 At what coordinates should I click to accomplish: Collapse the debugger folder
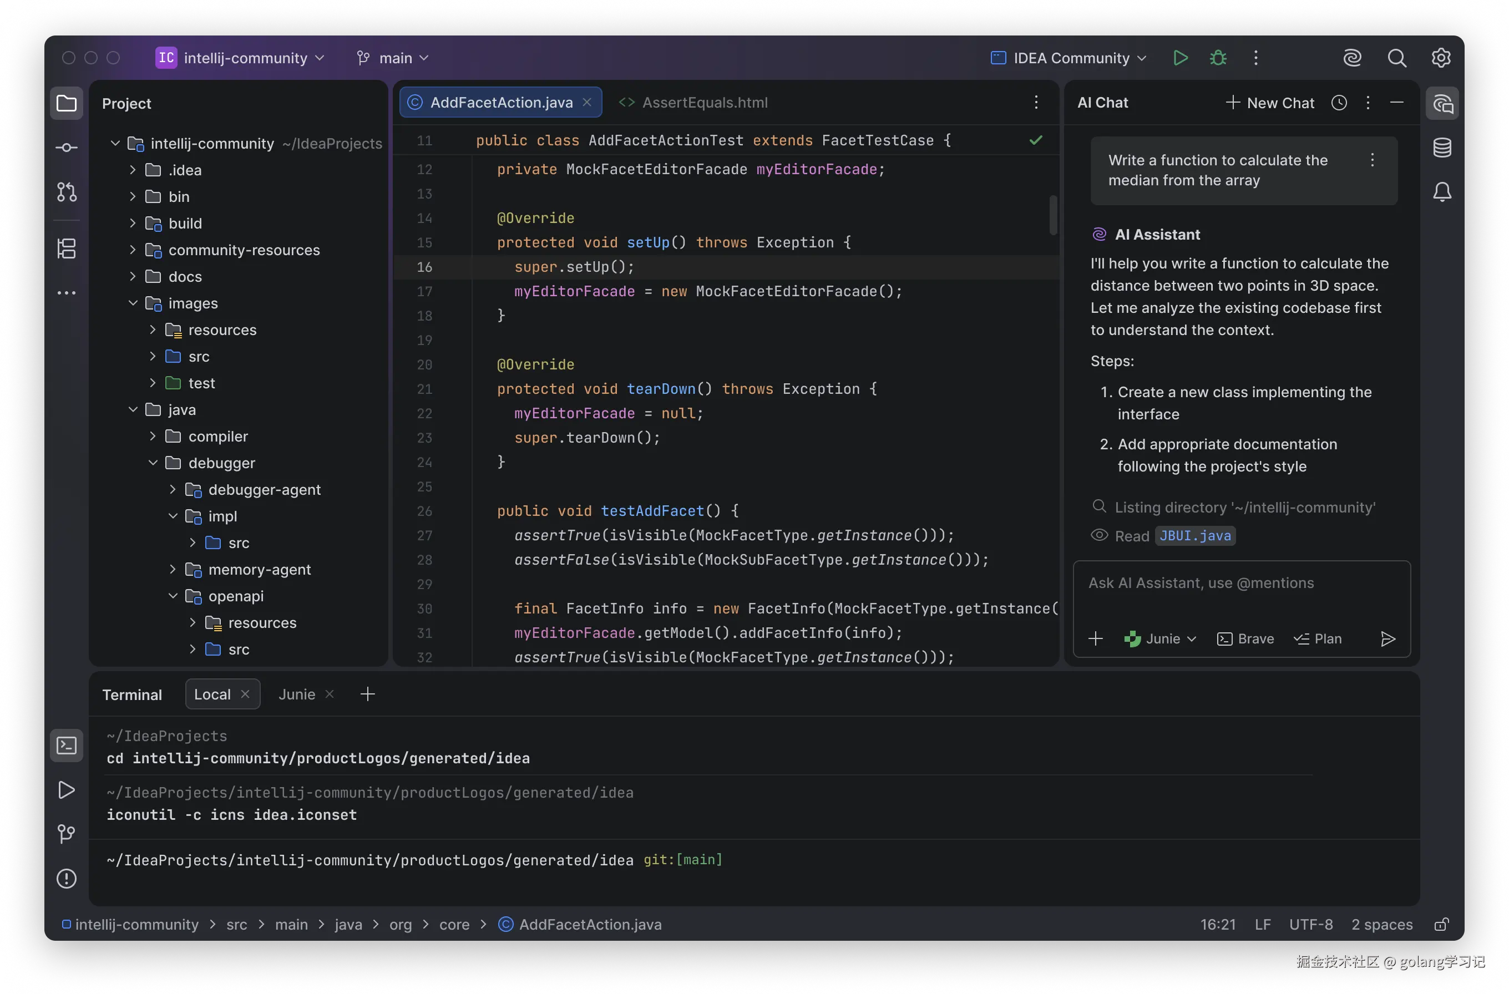tap(153, 463)
